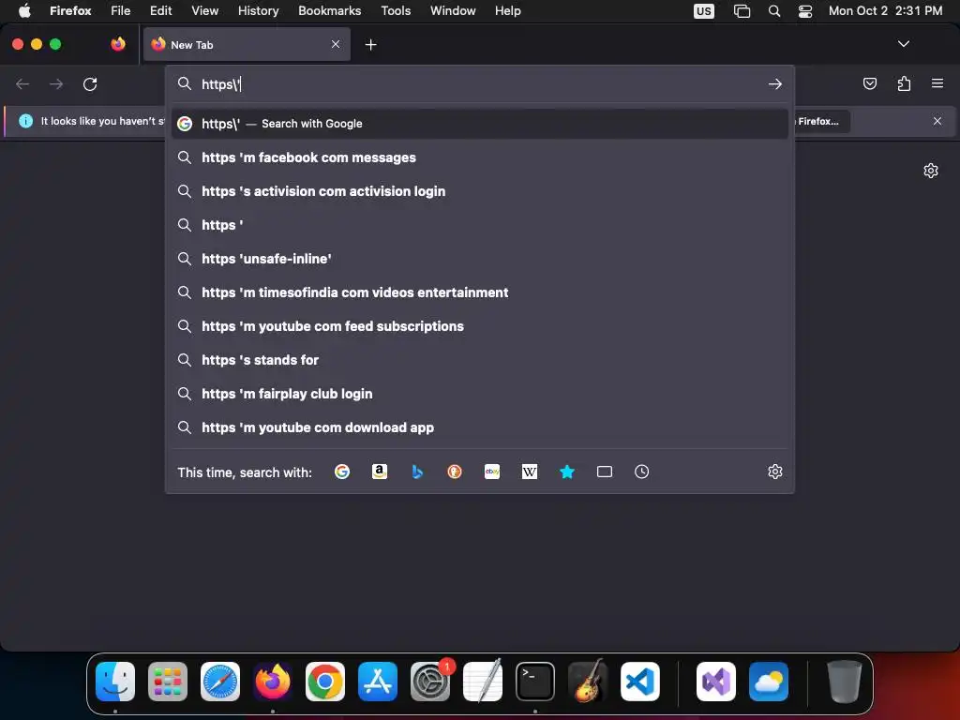Open a new tab with plus button
Image resolution: width=960 pixels, height=720 pixels.
pos(370,45)
